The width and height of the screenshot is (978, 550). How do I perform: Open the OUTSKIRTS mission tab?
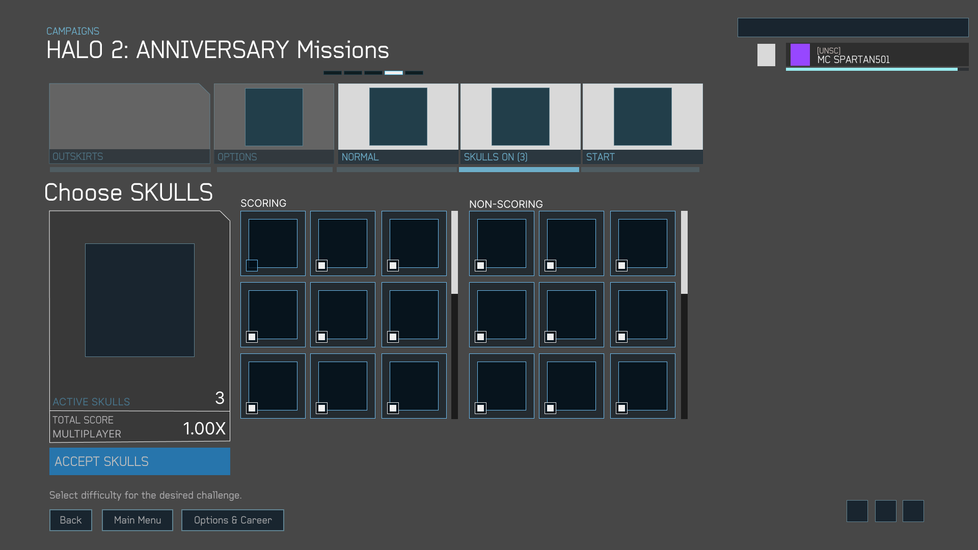click(129, 124)
